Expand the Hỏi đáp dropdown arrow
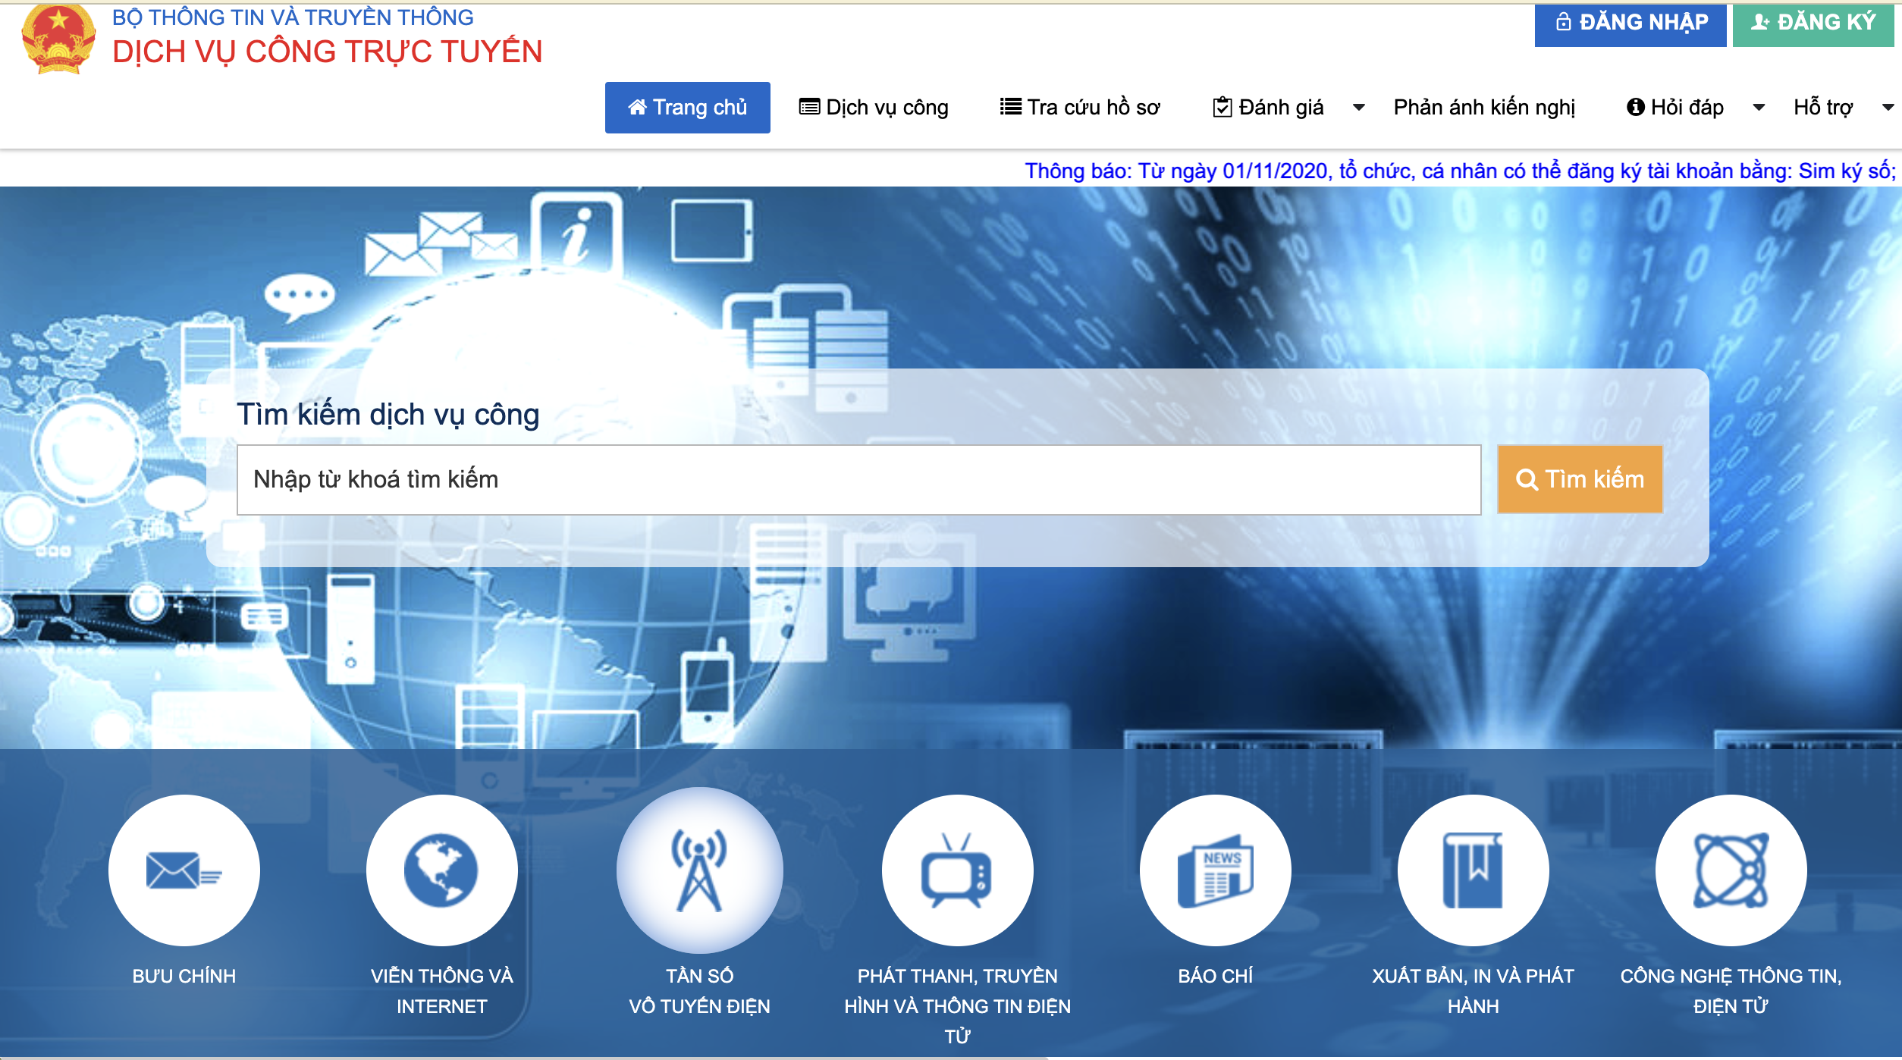This screenshot has width=1902, height=1060. pos(1759,108)
